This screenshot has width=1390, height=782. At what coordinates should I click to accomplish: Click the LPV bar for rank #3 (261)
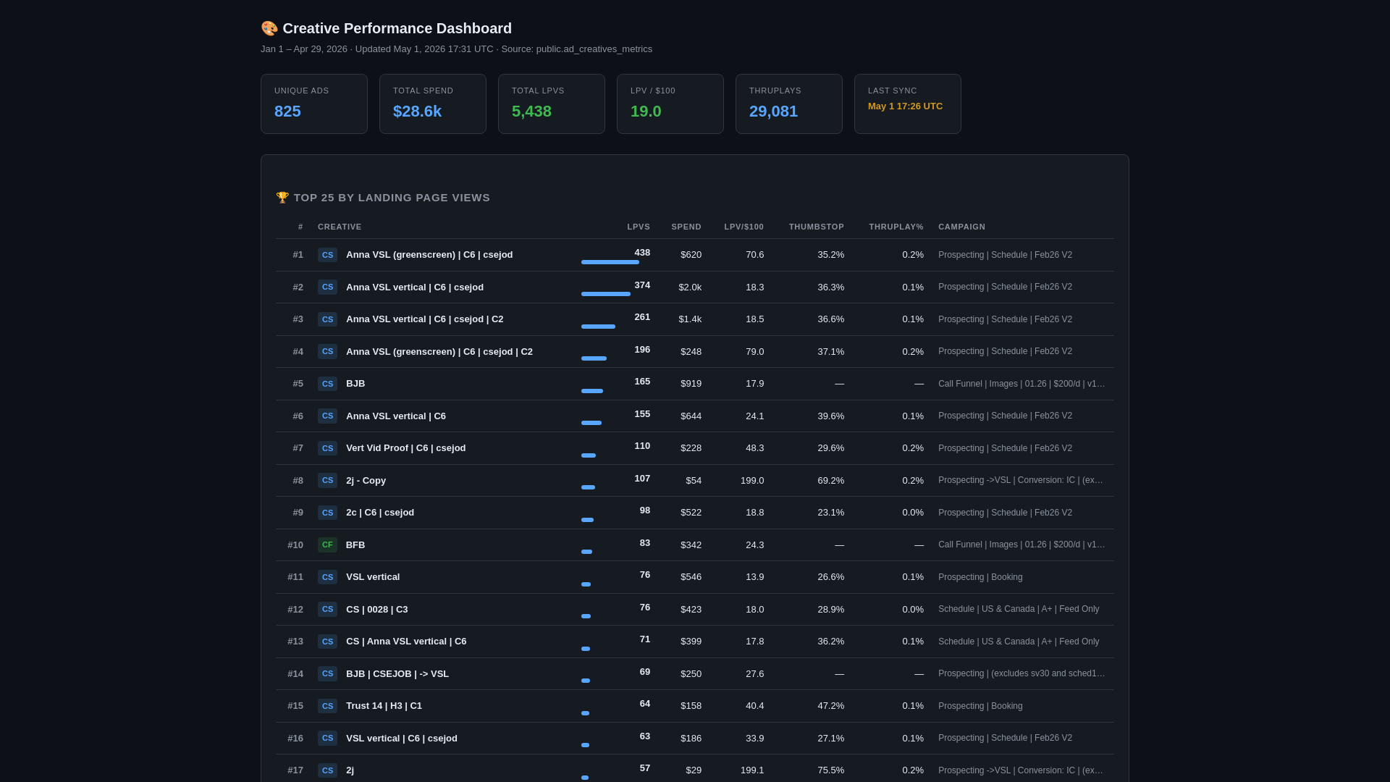[x=598, y=327]
